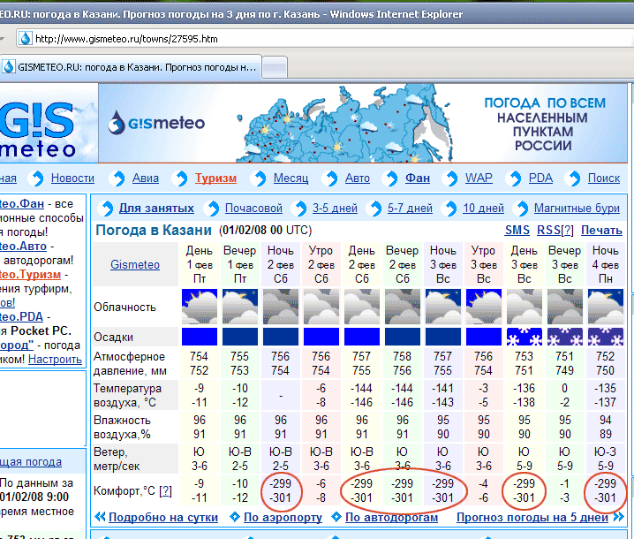This screenshot has width=634, height=539.
Task: Select the GISMETEO.RU browser tab
Action: (132, 67)
